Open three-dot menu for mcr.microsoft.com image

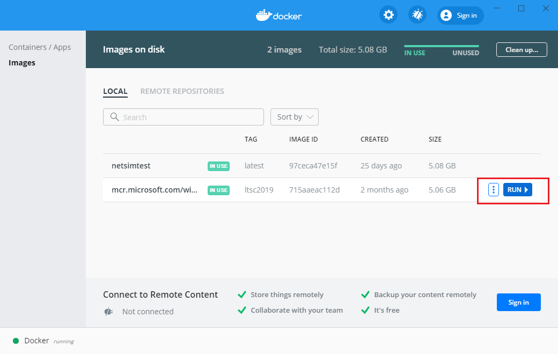(x=493, y=190)
